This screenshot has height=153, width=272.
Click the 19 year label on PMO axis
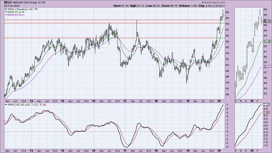[x=188, y=151]
